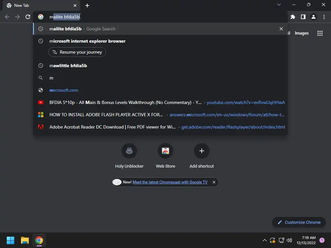The width and height of the screenshot is (331, 248).
Task: Click the Resume your journey chip
Action: pos(77,52)
